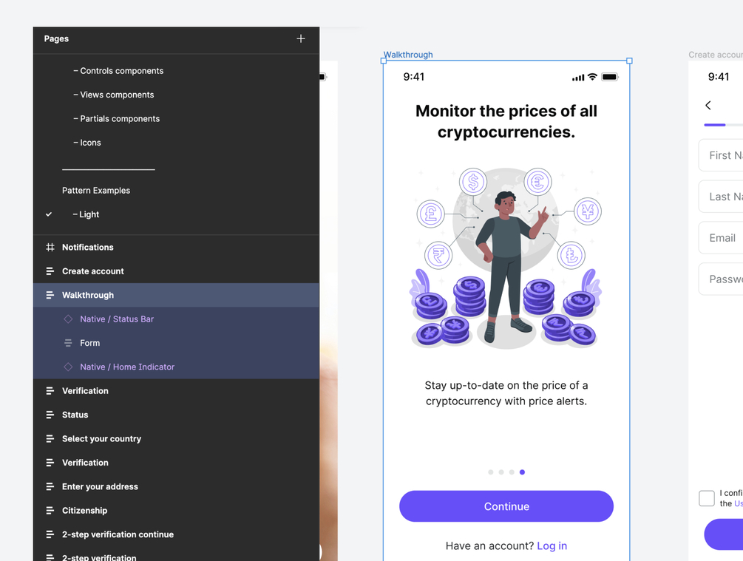Image resolution: width=743 pixels, height=561 pixels.
Task: Click the active purple pagination dot
Action: point(522,472)
